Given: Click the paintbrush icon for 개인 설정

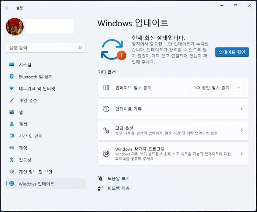Looking at the screenshot, I should click(12, 100).
